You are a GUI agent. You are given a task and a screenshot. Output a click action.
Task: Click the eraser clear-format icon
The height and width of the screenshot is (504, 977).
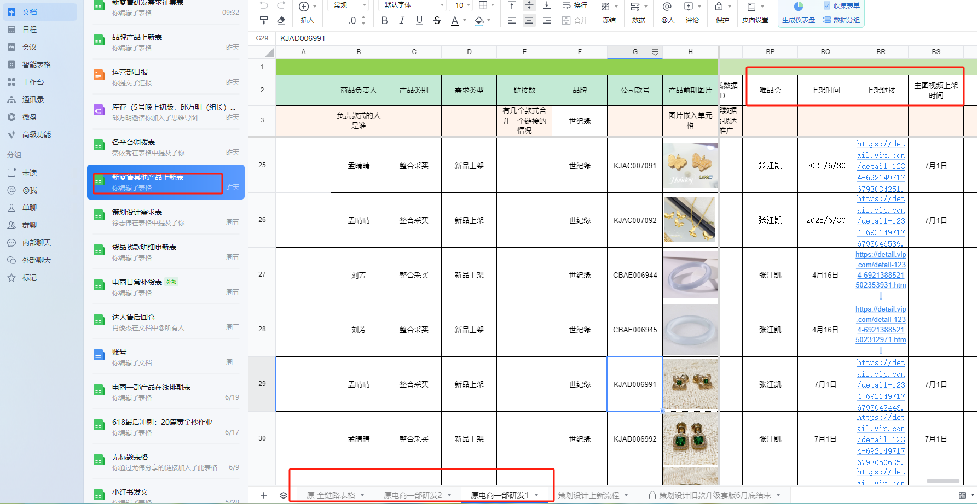click(281, 20)
